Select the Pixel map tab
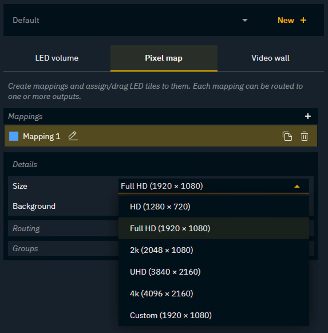This screenshot has height=333, width=328. tap(164, 58)
